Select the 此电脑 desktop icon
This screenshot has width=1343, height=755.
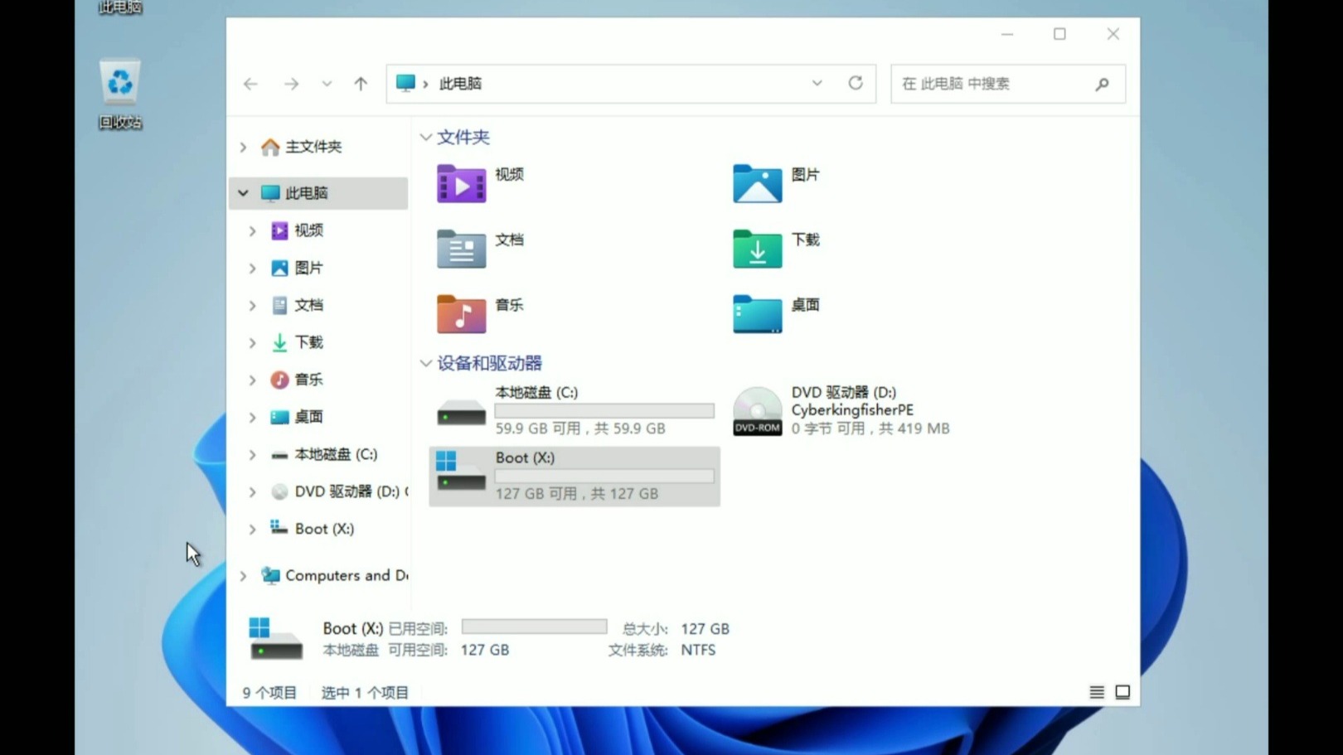pyautogui.click(x=120, y=8)
